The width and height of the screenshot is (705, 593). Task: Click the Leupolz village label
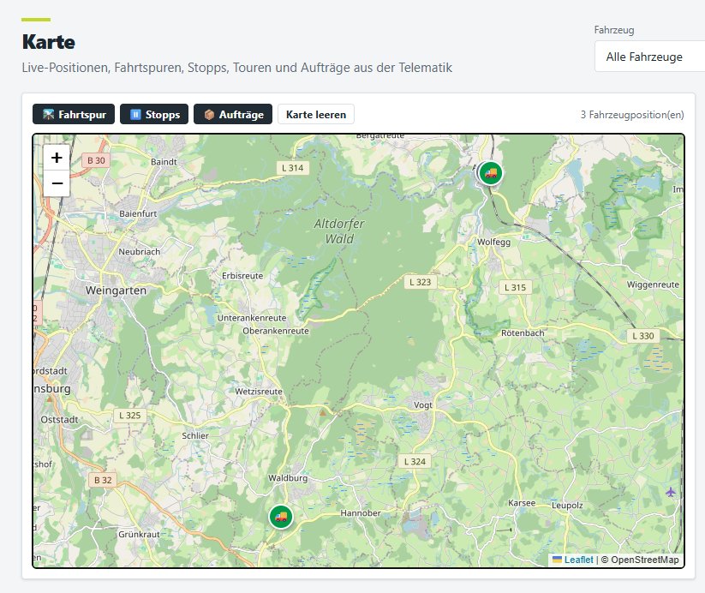pos(567,506)
